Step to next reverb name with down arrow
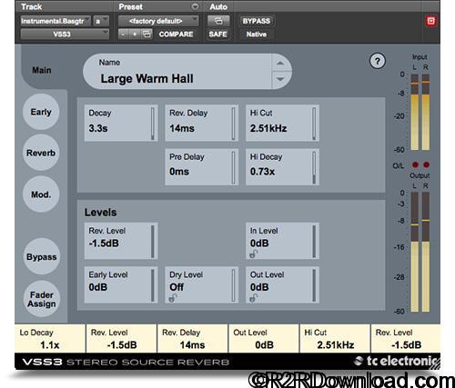The height and width of the screenshot is (388, 455). click(280, 80)
